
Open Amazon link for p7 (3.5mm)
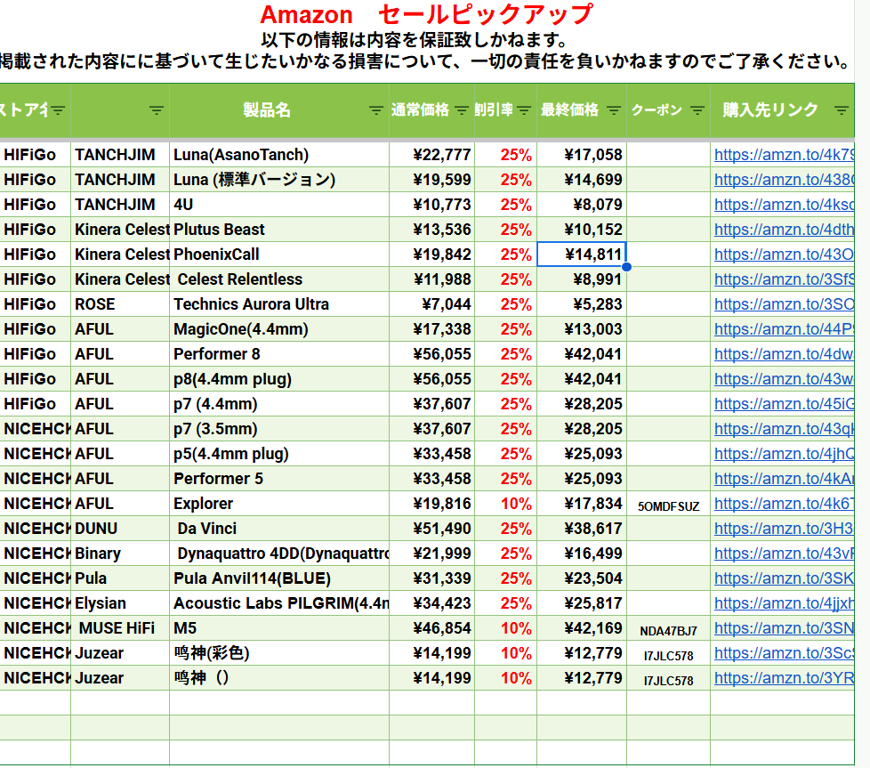(784, 429)
